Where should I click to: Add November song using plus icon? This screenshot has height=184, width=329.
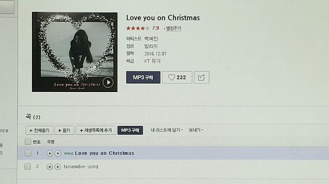click(x=58, y=167)
